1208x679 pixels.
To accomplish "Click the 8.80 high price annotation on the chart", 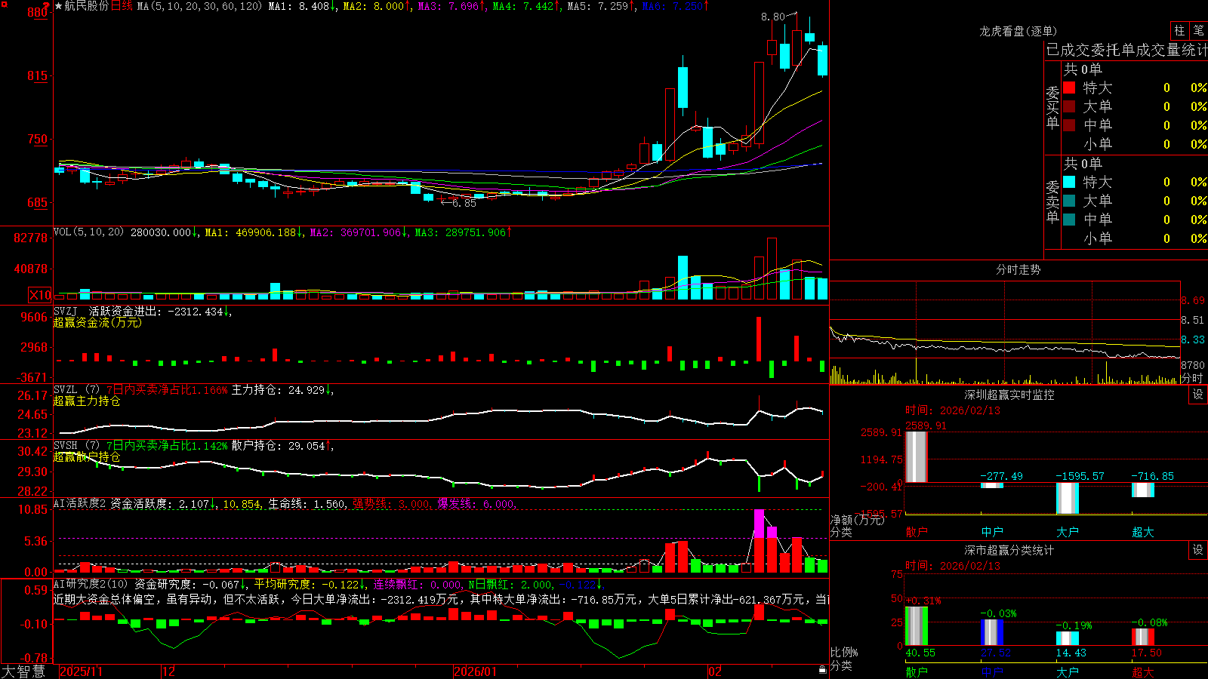I will (x=773, y=17).
